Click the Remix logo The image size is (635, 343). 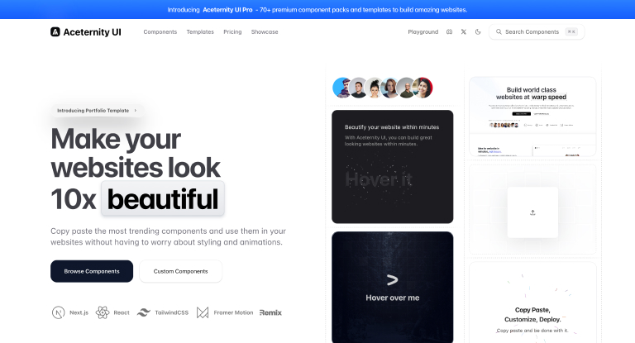270,312
